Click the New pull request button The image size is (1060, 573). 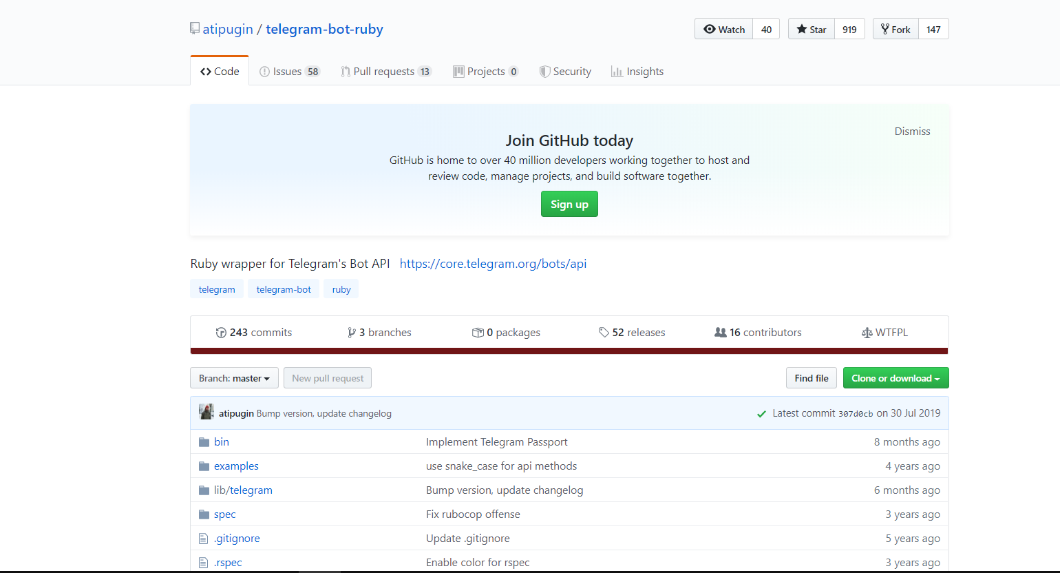pyautogui.click(x=328, y=378)
